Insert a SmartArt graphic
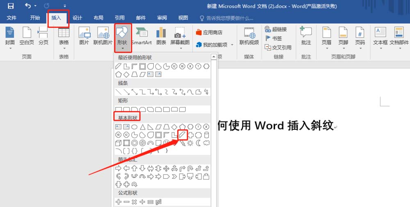410x207 pixels. [x=141, y=36]
